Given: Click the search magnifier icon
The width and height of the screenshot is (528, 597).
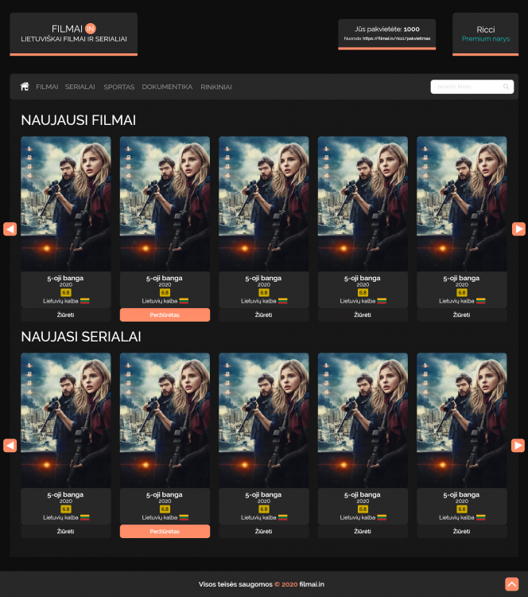Looking at the screenshot, I should [506, 87].
